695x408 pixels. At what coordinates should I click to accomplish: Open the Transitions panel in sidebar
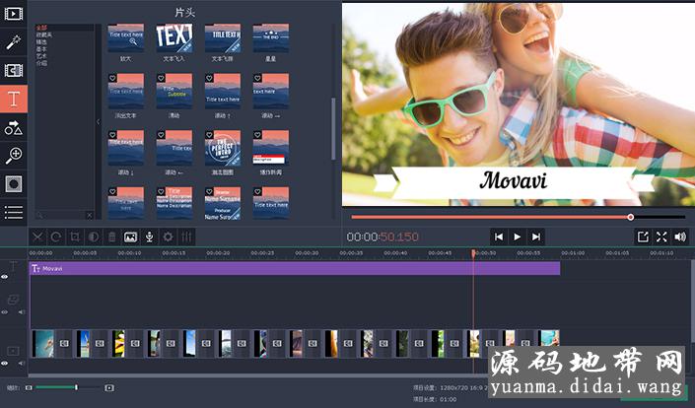click(14, 71)
